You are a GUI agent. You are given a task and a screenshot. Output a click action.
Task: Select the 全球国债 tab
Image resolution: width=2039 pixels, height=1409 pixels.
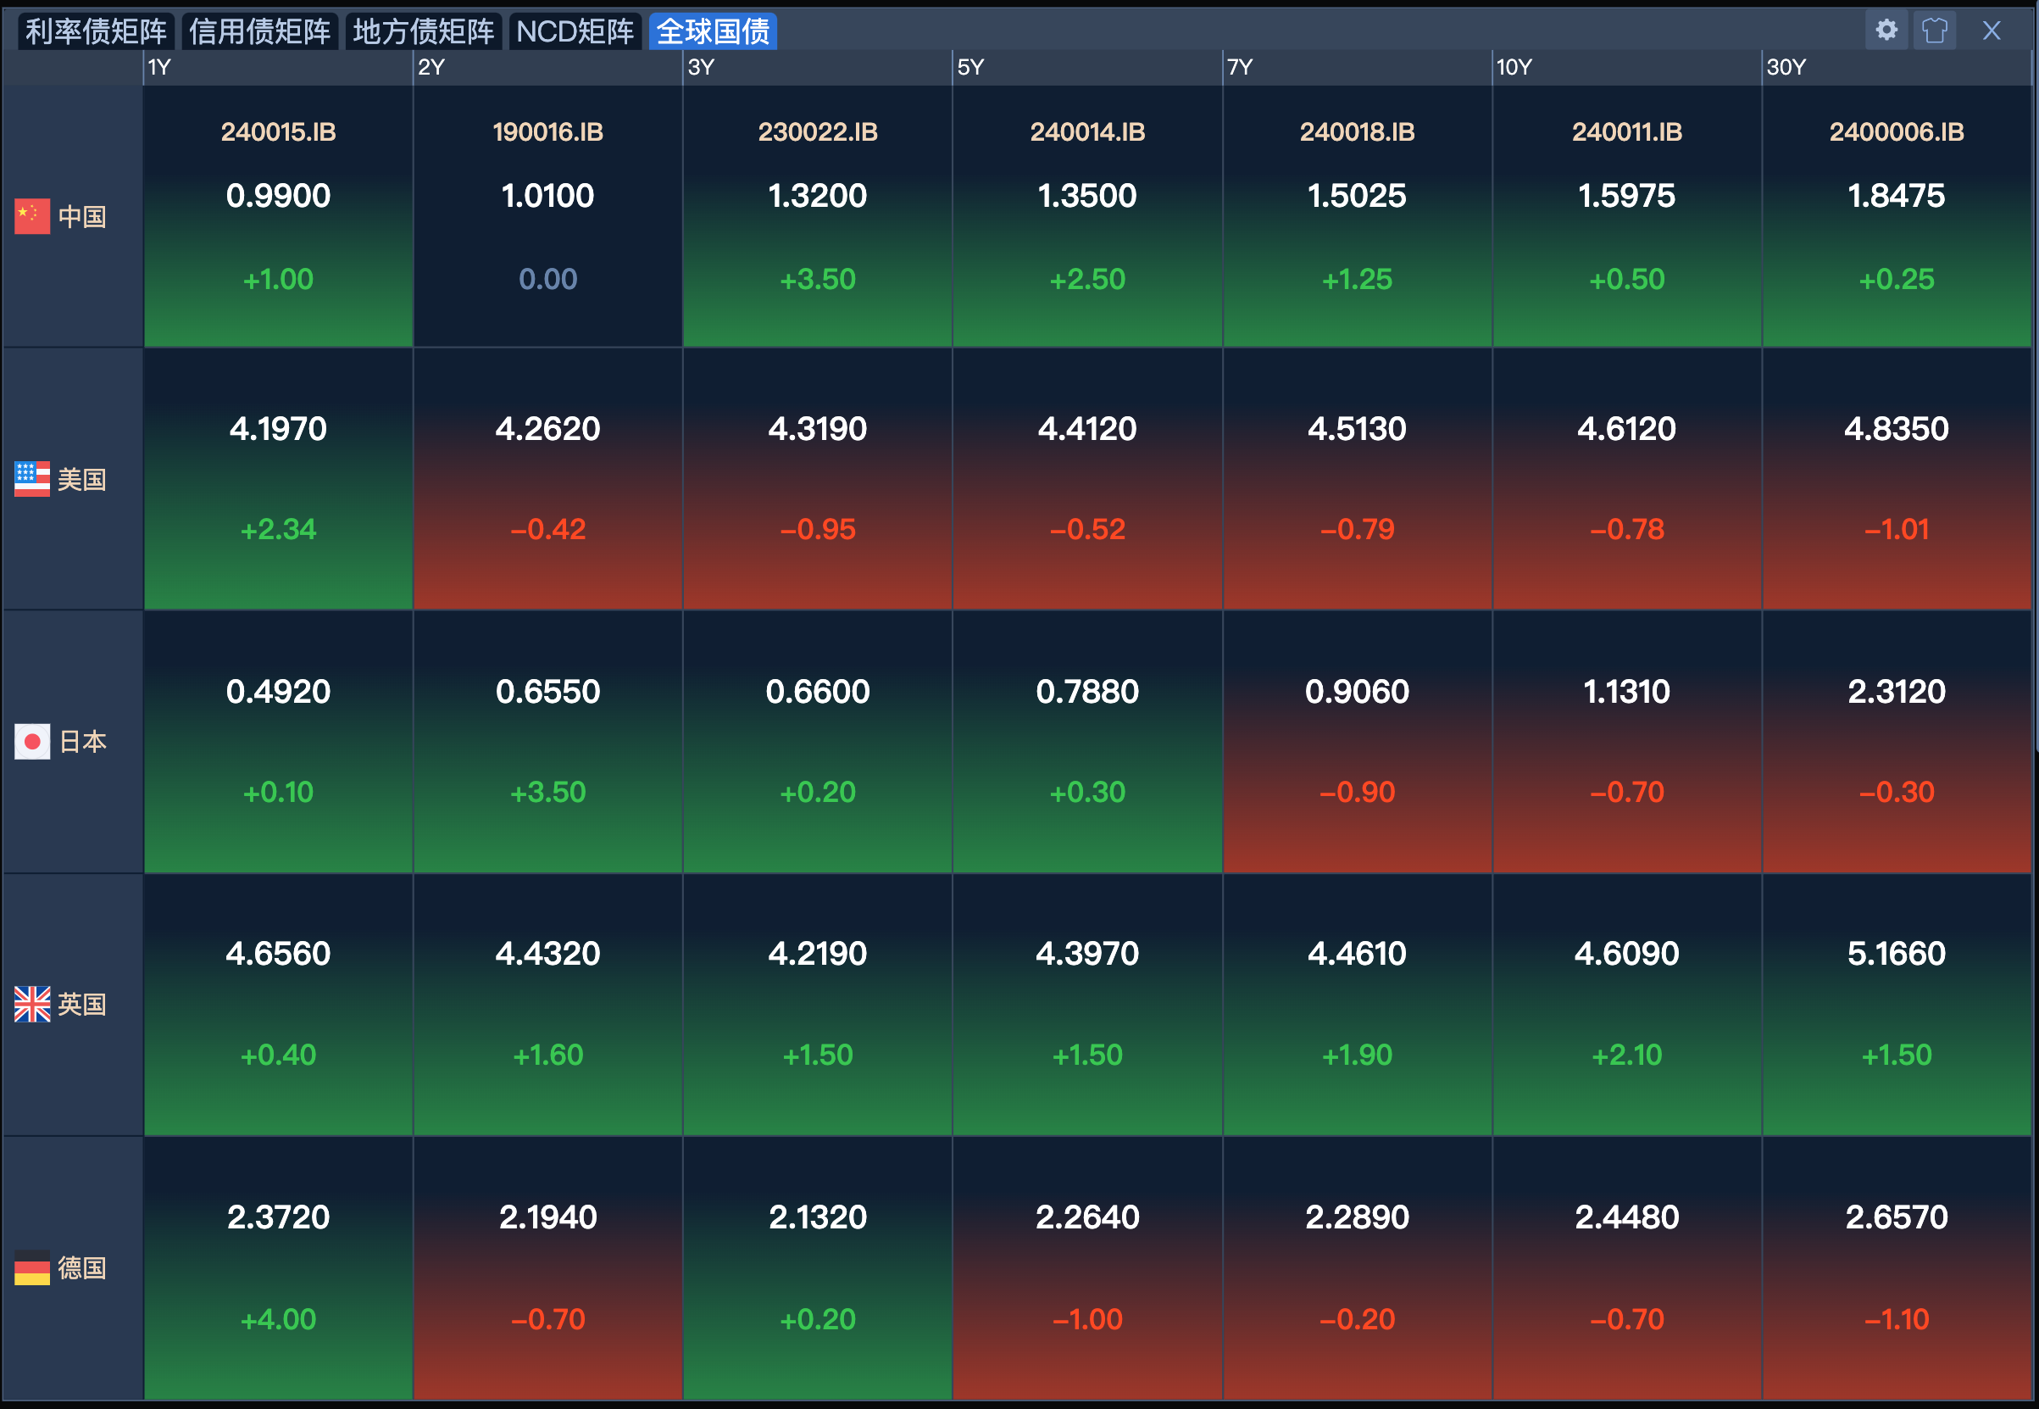pyautogui.click(x=713, y=31)
